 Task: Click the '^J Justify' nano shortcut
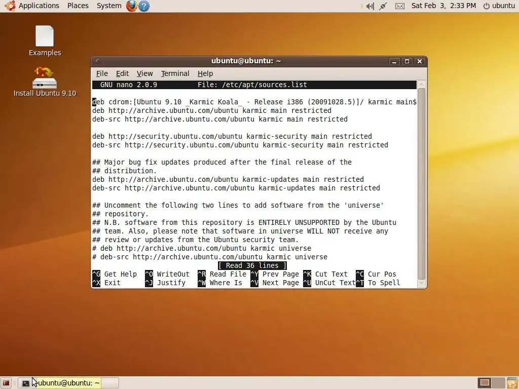[x=165, y=283]
